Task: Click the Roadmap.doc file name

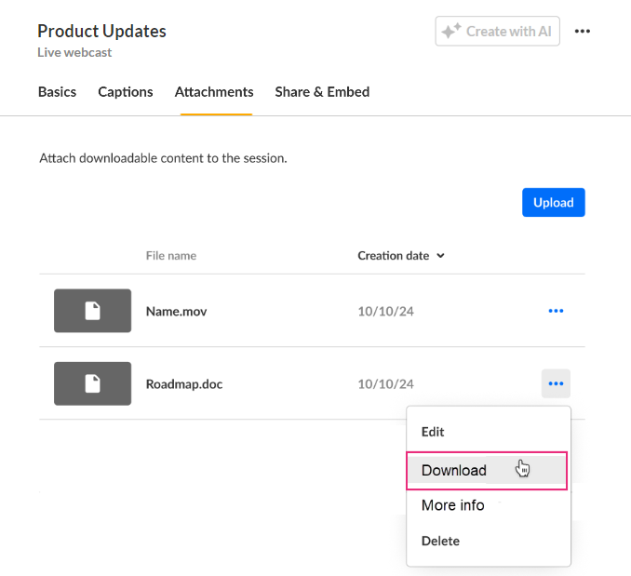Action: [184, 383]
